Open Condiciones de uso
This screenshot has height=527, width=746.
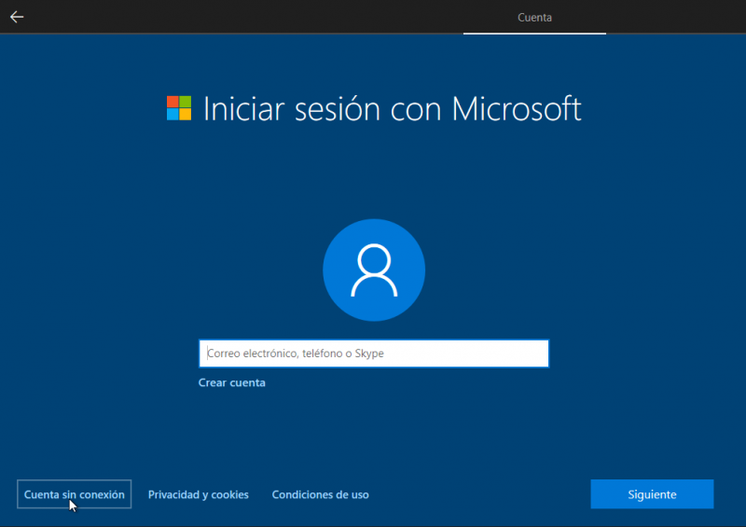pos(320,494)
